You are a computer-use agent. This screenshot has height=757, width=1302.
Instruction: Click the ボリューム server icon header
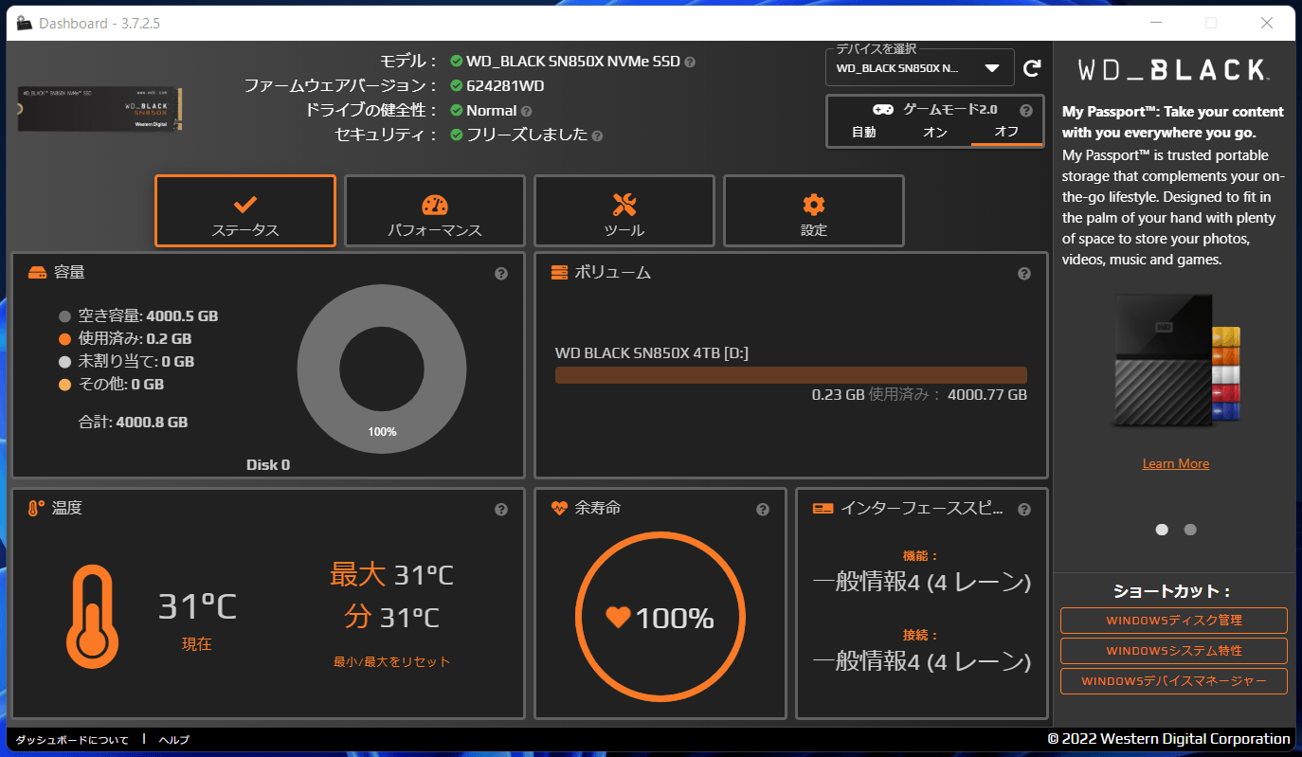[559, 273]
